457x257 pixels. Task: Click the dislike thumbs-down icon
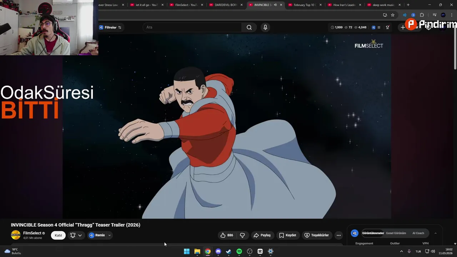pos(242,235)
